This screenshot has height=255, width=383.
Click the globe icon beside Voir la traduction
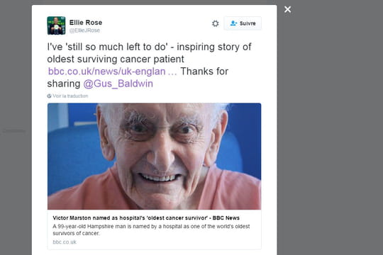point(49,96)
